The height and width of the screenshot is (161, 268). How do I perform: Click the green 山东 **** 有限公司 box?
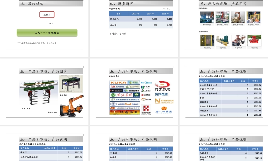[47, 33]
